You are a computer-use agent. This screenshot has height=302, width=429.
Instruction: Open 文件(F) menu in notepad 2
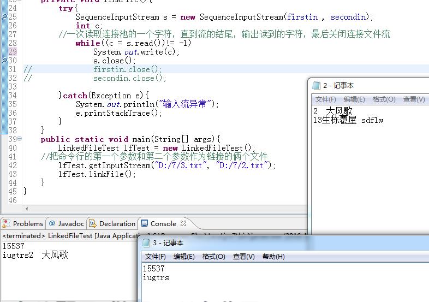pos(326,99)
